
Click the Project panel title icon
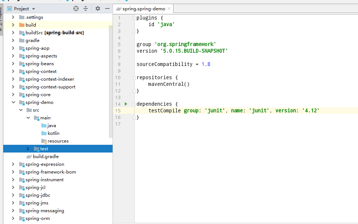(9, 9)
